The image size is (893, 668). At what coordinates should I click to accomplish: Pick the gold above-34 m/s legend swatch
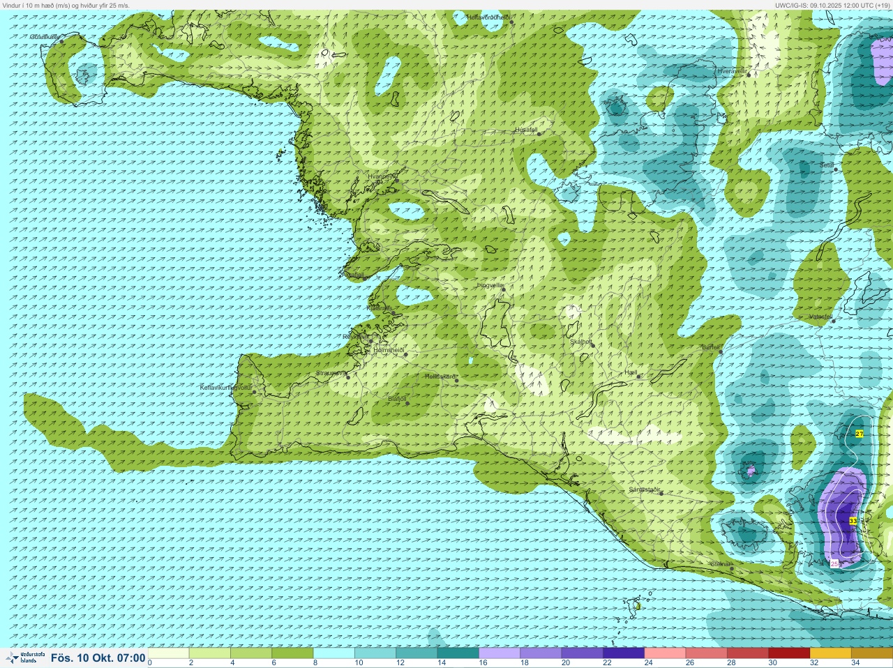point(871,653)
